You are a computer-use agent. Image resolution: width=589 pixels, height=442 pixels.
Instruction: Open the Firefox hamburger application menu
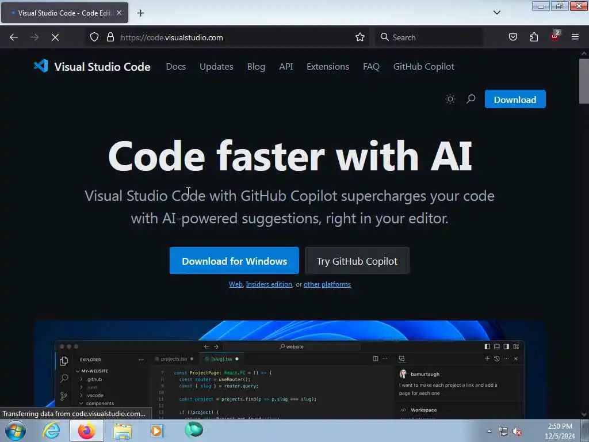(x=575, y=37)
